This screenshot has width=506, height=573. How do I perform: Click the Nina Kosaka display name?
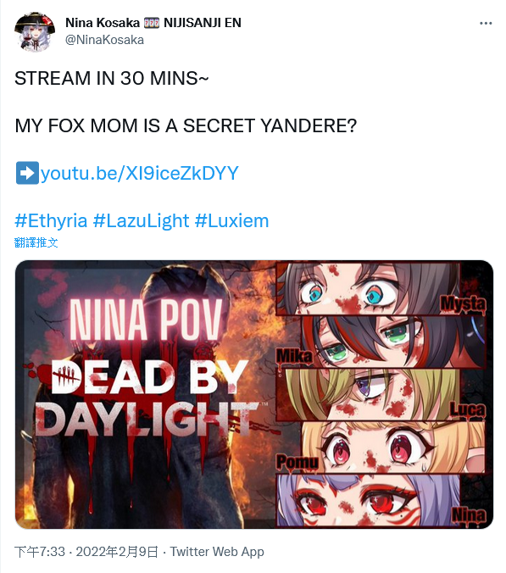(103, 23)
